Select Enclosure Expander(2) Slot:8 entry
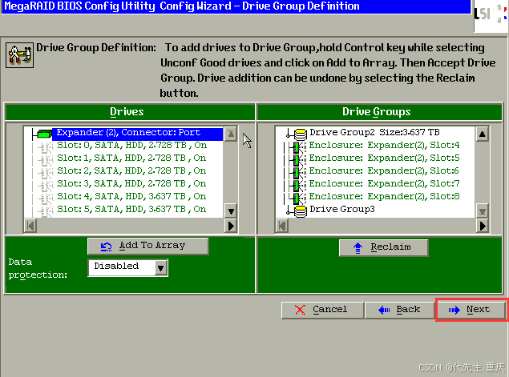 point(384,196)
